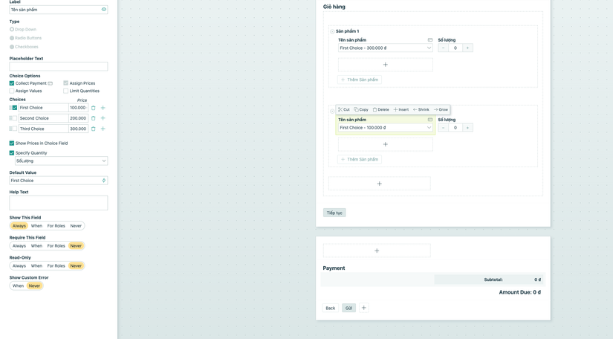
Task: Open the Sản phẩm 1 product dropdown
Action: click(x=385, y=48)
